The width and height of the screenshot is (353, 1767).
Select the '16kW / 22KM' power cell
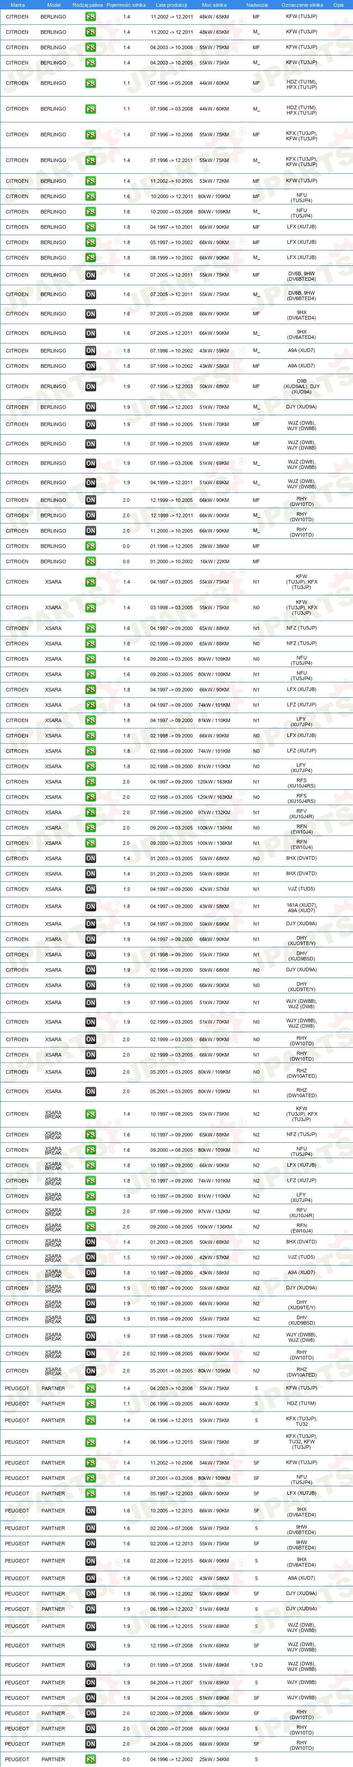(x=214, y=562)
